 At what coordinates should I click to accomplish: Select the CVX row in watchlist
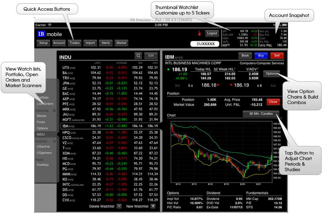point(110,200)
